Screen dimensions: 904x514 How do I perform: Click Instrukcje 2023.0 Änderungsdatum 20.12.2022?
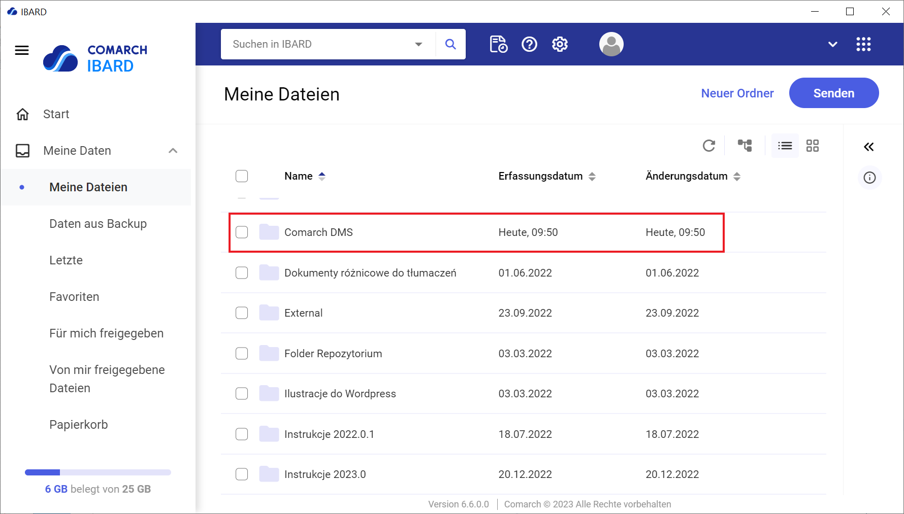(672, 474)
